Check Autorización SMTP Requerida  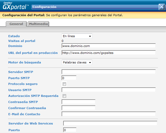(x=64, y=96)
